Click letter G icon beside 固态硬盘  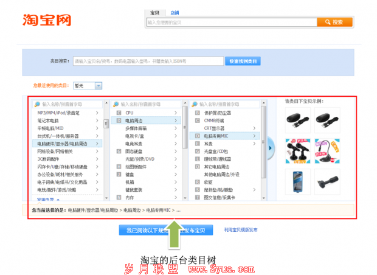[119, 151]
